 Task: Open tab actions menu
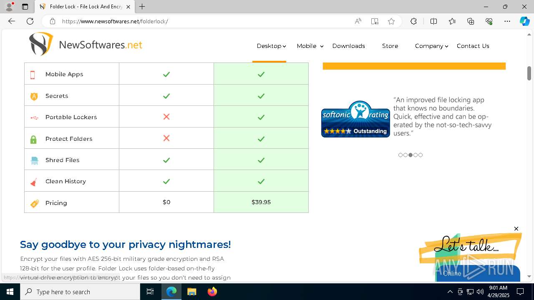[25, 7]
